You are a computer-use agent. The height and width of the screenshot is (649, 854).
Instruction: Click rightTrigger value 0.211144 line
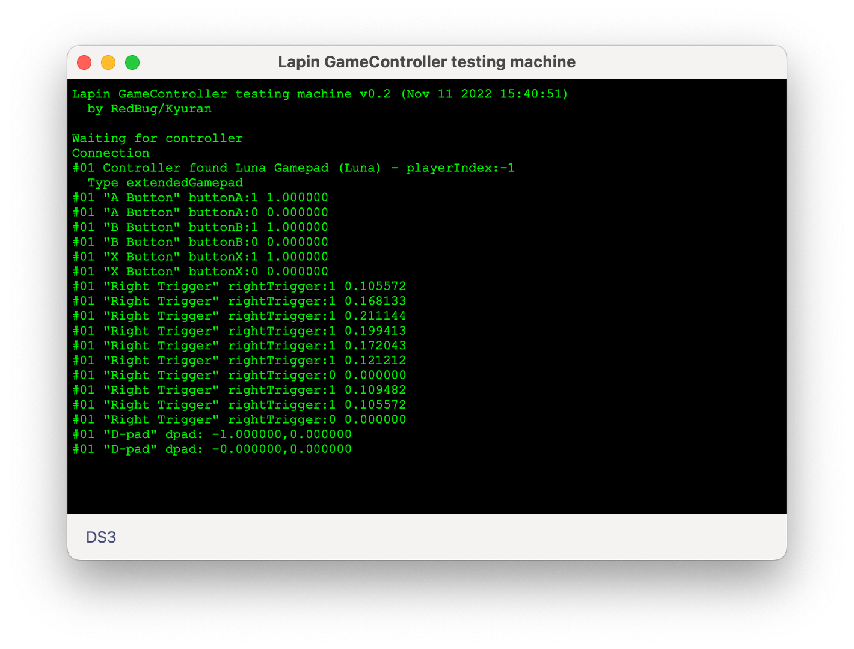(x=239, y=316)
